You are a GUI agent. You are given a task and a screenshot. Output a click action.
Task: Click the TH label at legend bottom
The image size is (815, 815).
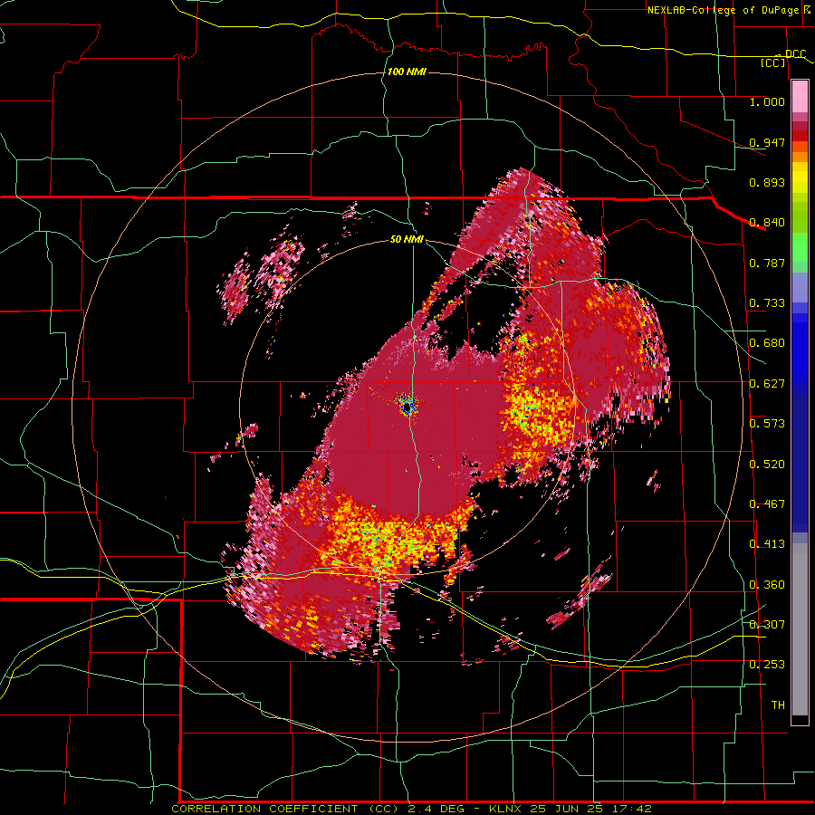click(x=778, y=705)
